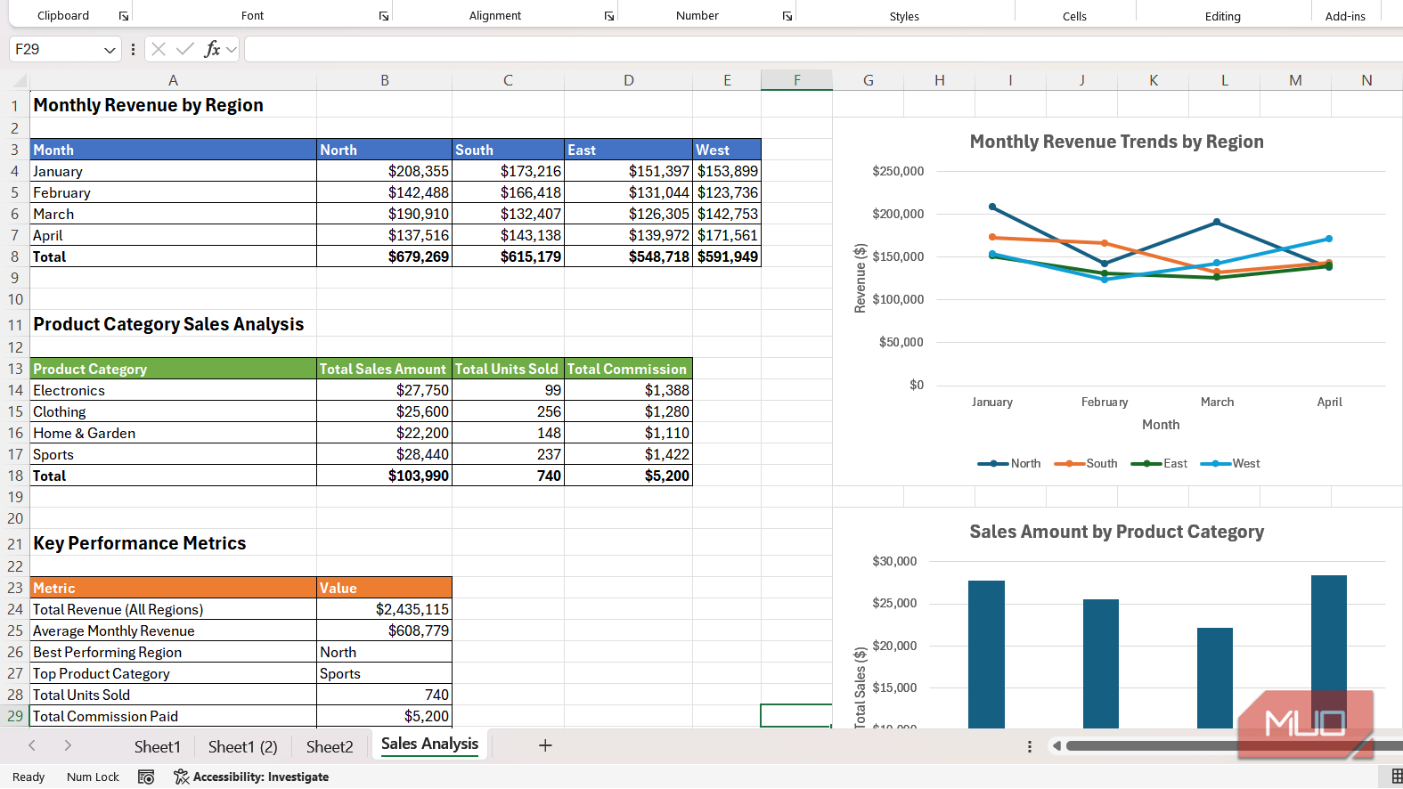
Task: Select the Electronics category cell
Action: click(x=174, y=390)
